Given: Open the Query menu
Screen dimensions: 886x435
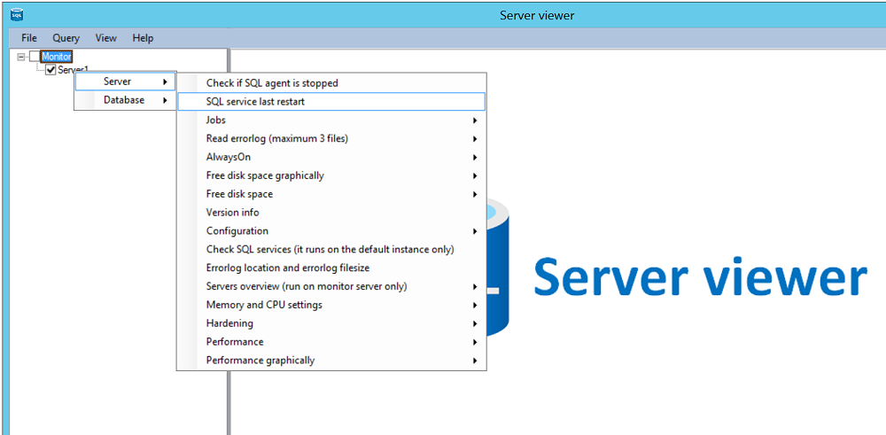Looking at the screenshot, I should [x=66, y=38].
